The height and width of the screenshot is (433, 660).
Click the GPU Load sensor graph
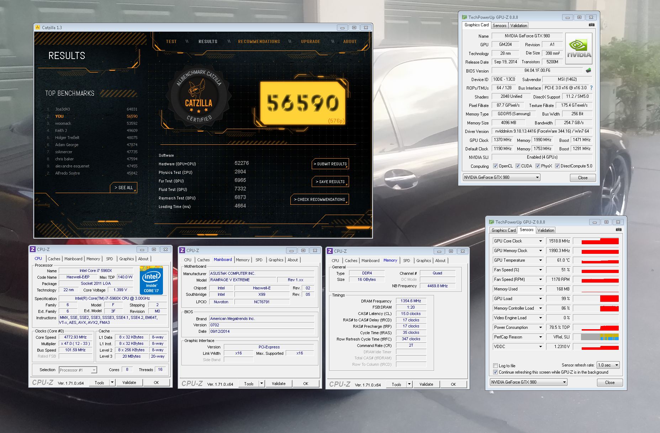tap(596, 299)
